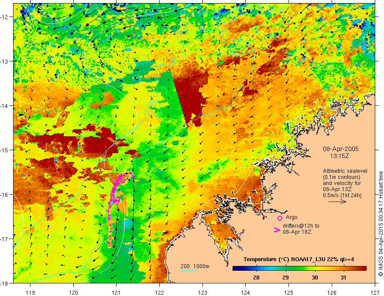Click the longitude axis label 125
Screen dimensions: 384x296
point(288,293)
